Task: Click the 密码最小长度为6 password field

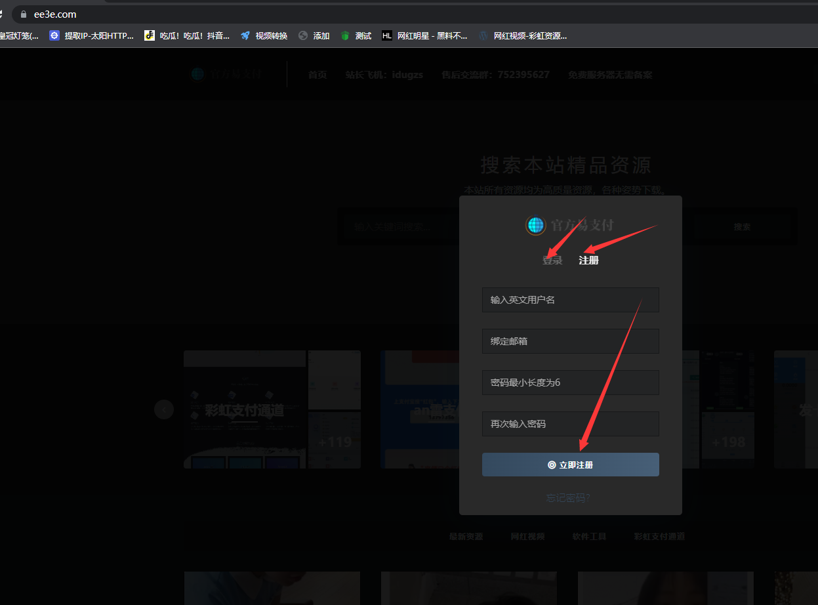Action: [570, 383]
